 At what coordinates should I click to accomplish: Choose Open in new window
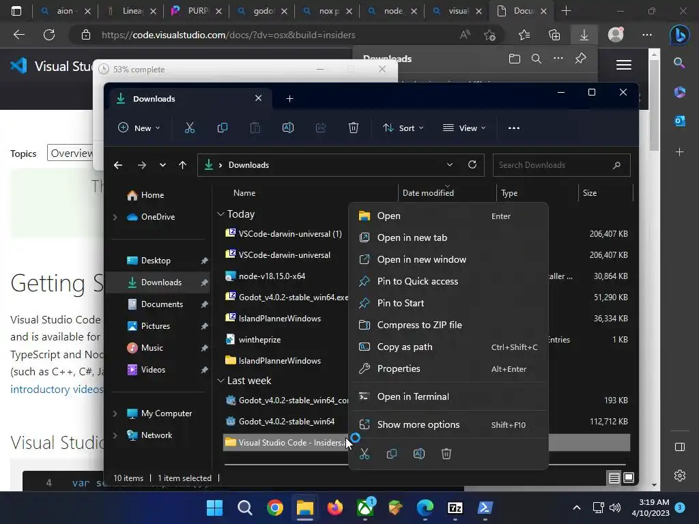point(448,259)
